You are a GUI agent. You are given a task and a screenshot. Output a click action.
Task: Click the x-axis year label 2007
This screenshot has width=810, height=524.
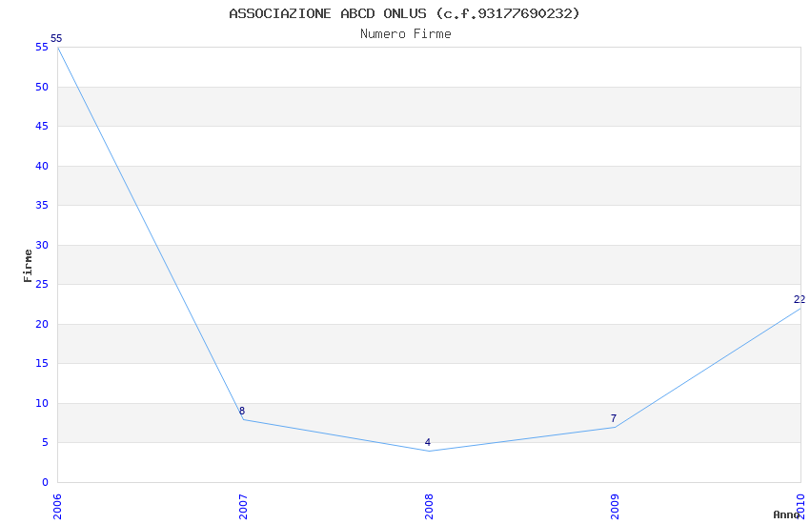(243, 507)
